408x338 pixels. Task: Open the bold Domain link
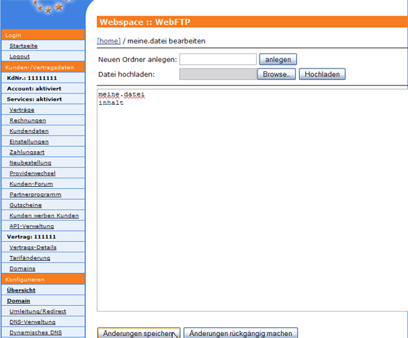[19, 301]
